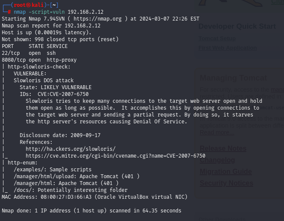Open the cve.mitre.org CVE-2007-6750 URL
This screenshot has height=221, width=284.
click(115, 156)
